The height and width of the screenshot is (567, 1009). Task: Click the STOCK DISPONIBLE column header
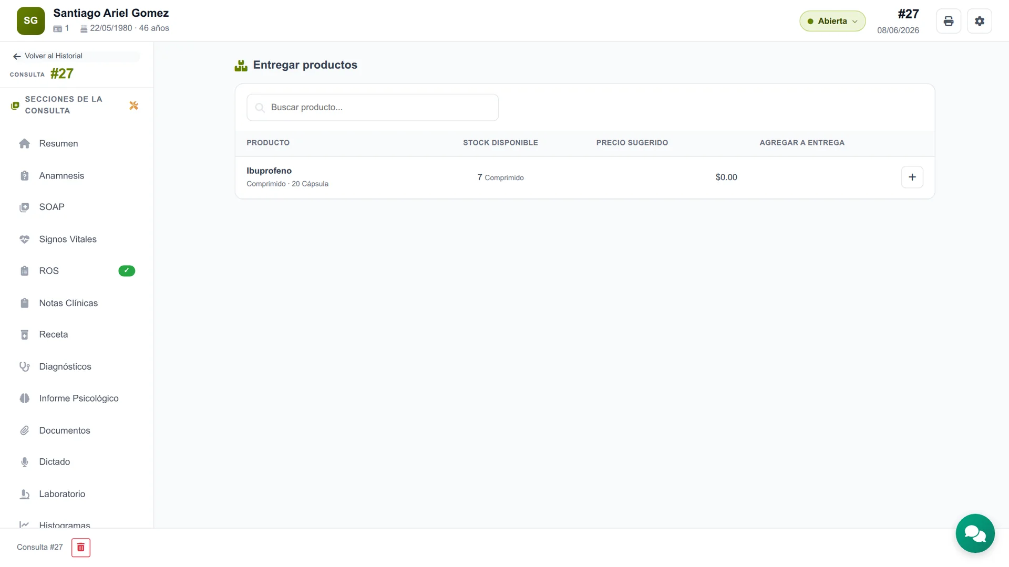click(x=500, y=143)
